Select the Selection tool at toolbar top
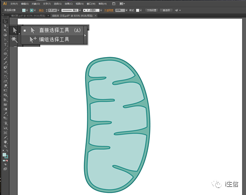This screenshot has height=195, width=246. pyautogui.click(x=5, y=21)
